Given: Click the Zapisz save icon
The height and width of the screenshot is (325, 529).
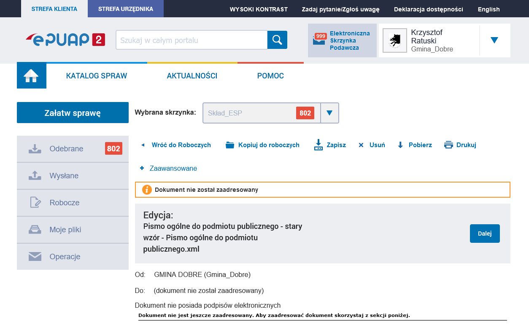Looking at the screenshot, I should [318, 145].
